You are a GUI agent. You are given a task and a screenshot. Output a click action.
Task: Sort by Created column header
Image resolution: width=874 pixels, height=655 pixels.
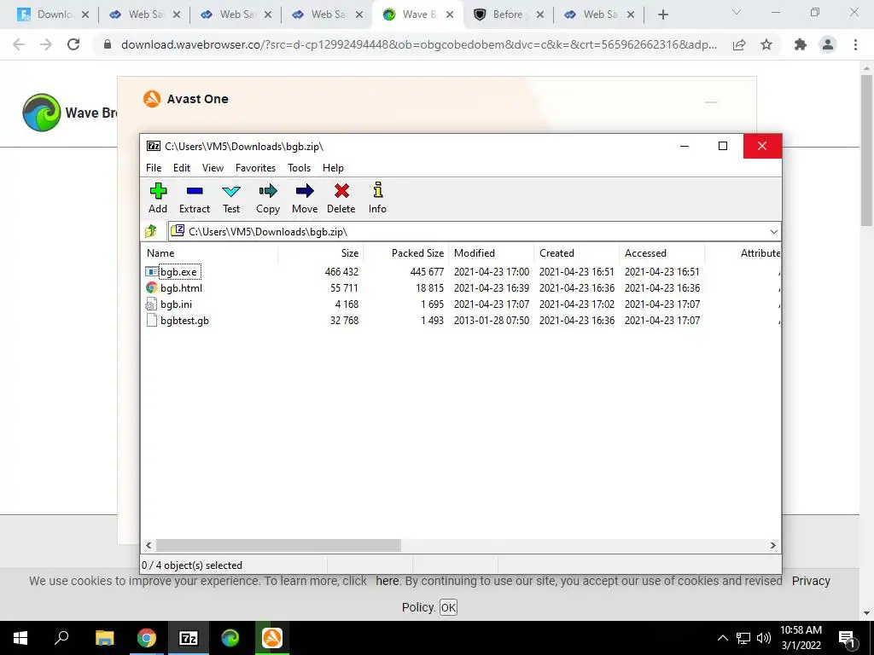point(576,252)
